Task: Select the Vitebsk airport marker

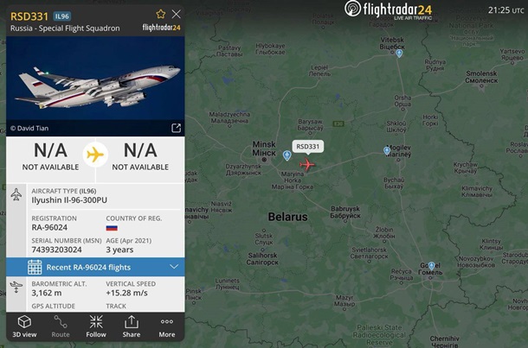Action: 399,53
